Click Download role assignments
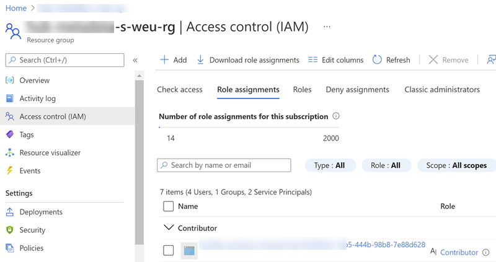The image size is (496, 262). click(248, 59)
